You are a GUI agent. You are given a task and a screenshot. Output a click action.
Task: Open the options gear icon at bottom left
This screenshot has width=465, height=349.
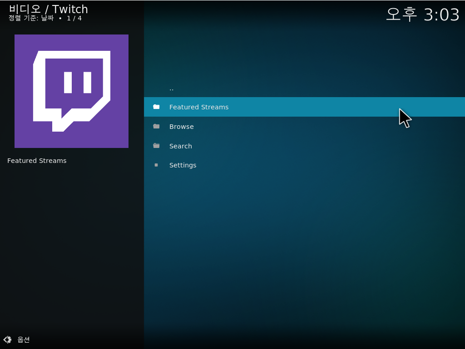(8, 339)
